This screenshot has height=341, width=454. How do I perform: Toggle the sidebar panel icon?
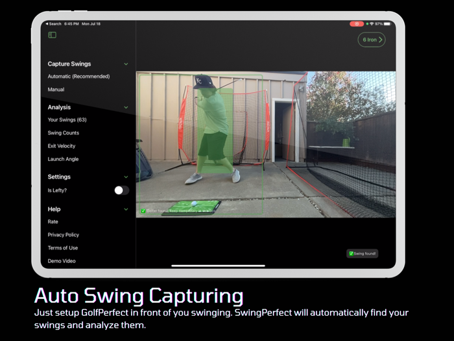(52, 35)
